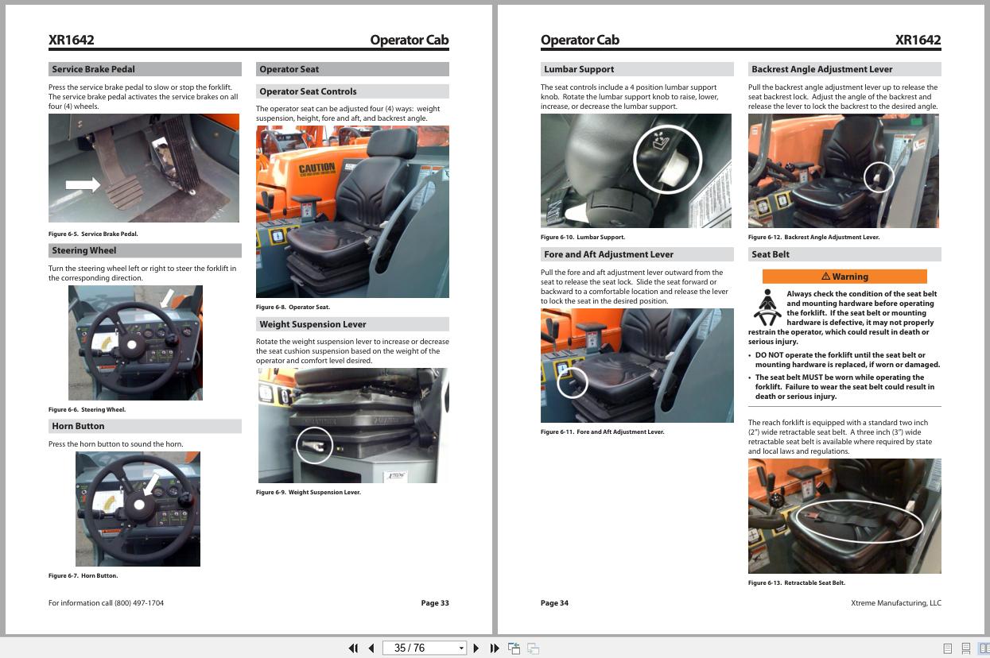The width and height of the screenshot is (990, 658).
Task: Click the fore and aft lever photo
Action: point(637,366)
